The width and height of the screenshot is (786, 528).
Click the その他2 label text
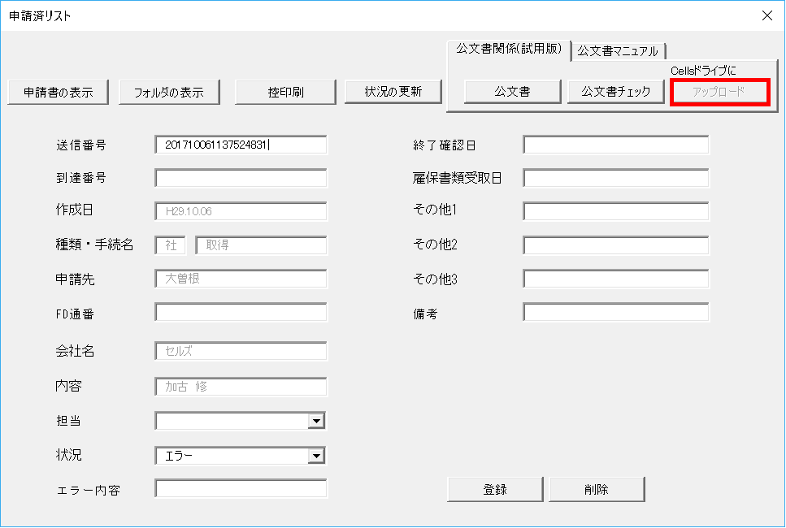point(435,245)
